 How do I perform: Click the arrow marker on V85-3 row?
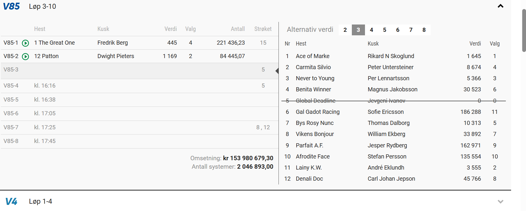(277, 71)
